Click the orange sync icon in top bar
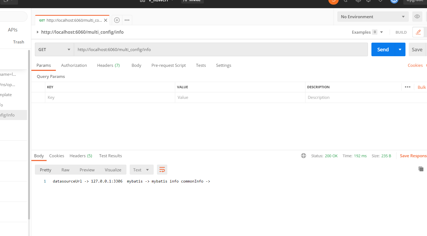Image resolution: width=427 pixels, height=236 pixels. [x=334, y=1]
